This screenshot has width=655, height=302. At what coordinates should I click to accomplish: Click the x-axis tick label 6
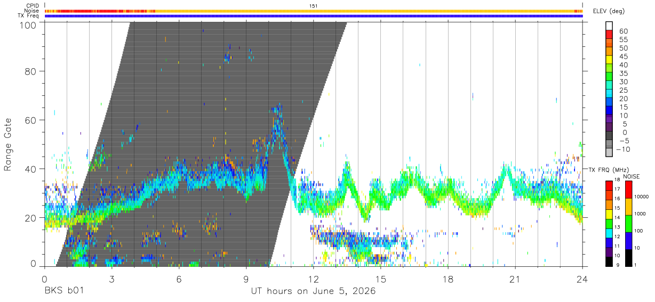tap(179, 280)
